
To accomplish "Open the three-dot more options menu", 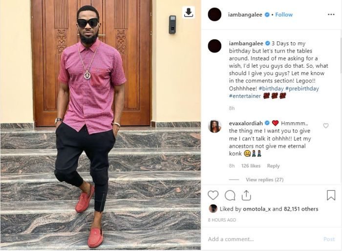I will 331,15.
